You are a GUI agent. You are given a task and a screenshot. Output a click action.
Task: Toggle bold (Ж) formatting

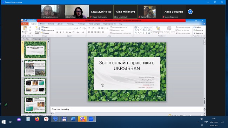pos(57,32)
